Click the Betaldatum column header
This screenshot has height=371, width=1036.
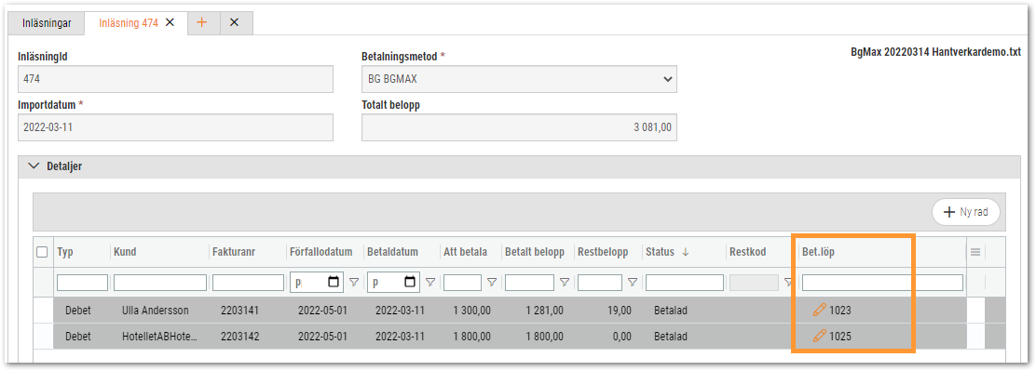[392, 252]
